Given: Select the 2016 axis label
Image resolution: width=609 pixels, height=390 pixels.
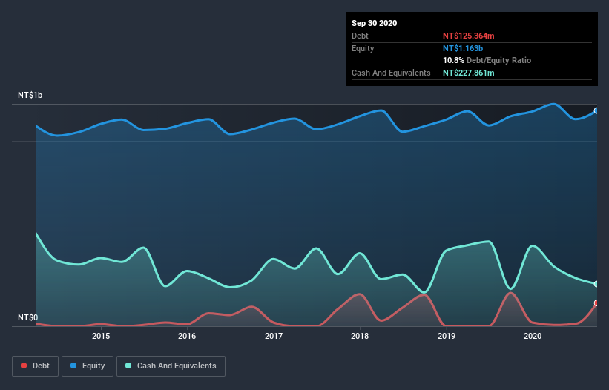Looking at the screenshot, I should [187, 336].
